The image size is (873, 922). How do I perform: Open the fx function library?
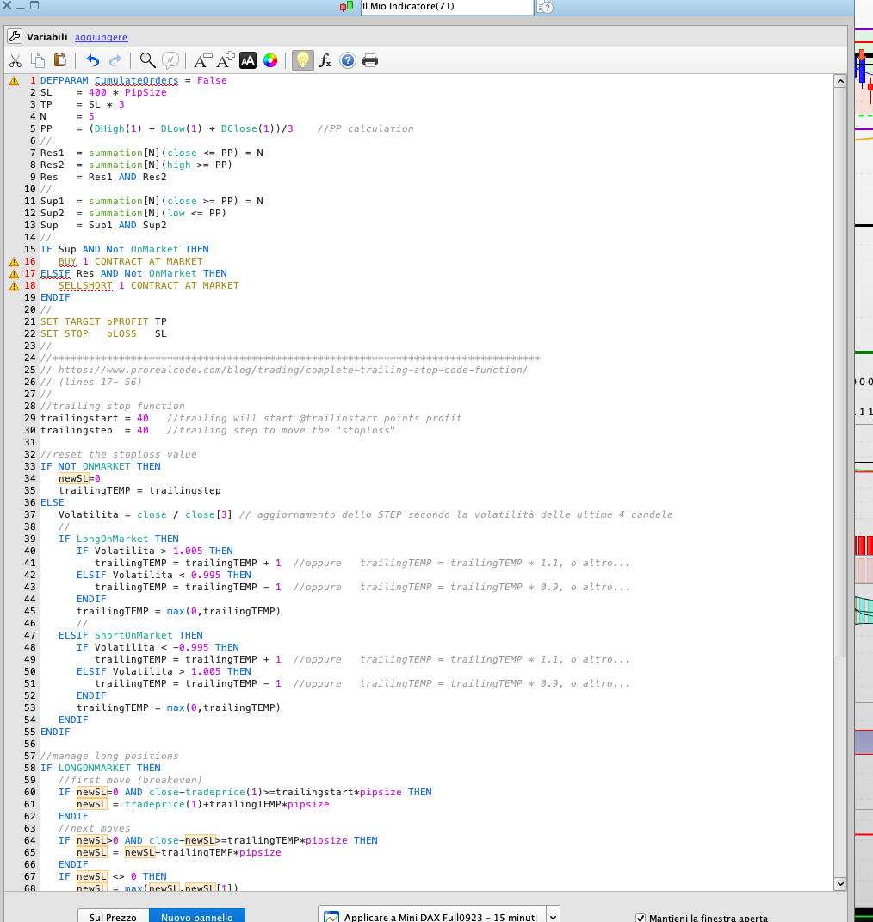pos(325,60)
